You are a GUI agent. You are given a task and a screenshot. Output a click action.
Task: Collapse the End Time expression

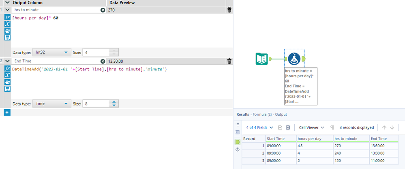7,61
